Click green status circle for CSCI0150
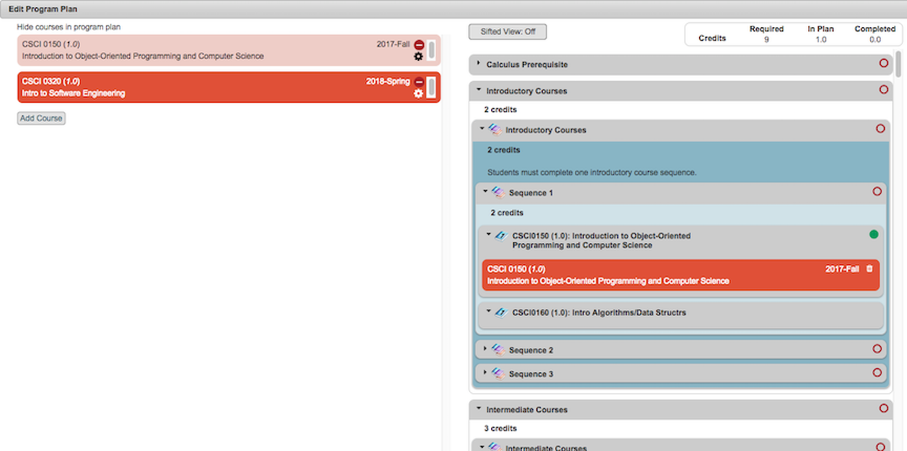 click(x=873, y=234)
